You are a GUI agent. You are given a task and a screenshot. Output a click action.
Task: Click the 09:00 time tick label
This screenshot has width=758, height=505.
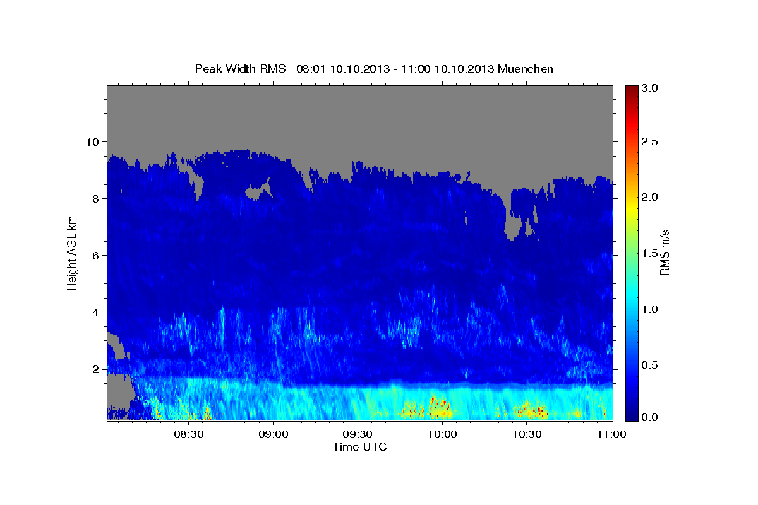pyautogui.click(x=273, y=435)
